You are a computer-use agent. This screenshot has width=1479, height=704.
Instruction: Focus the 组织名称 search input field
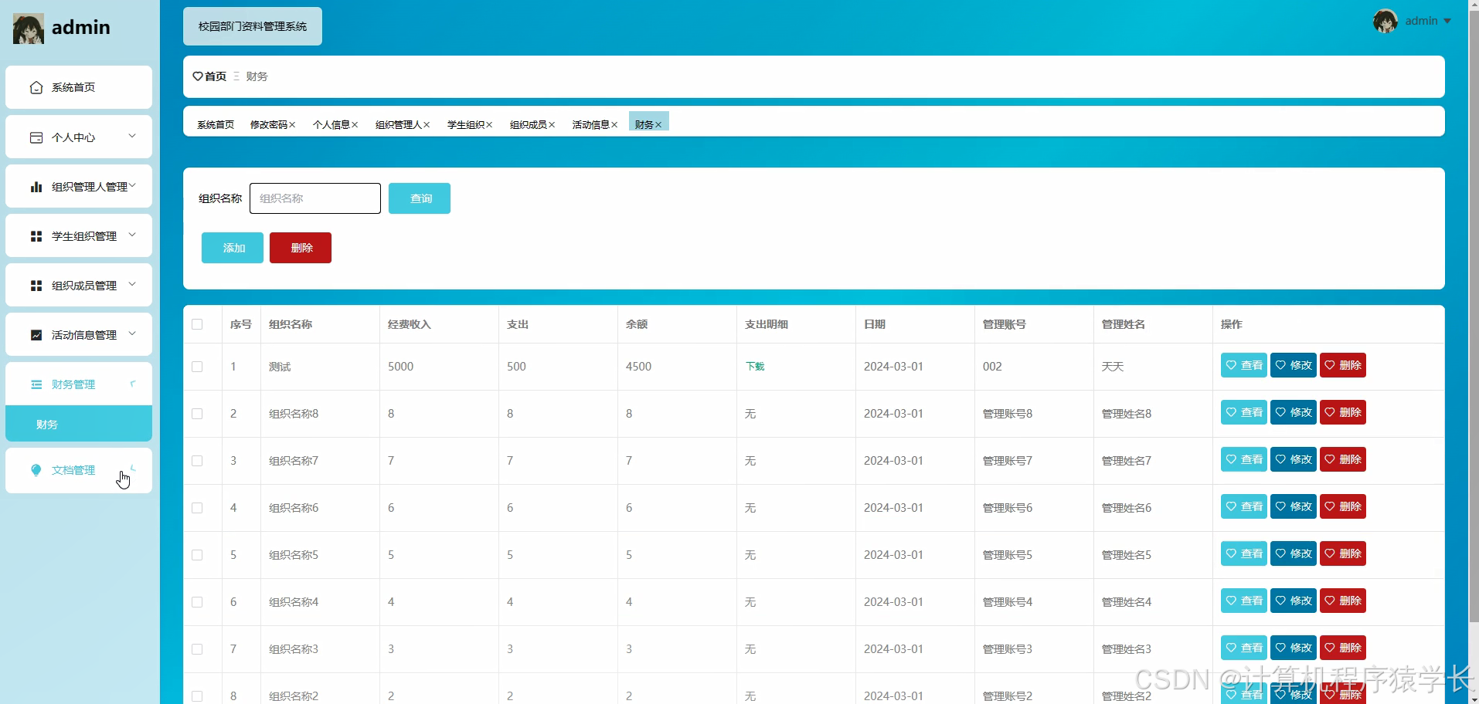click(x=315, y=198)
